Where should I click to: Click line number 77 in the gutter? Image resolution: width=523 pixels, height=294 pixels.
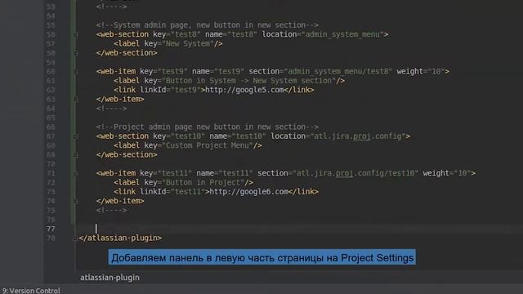point(51,229)
